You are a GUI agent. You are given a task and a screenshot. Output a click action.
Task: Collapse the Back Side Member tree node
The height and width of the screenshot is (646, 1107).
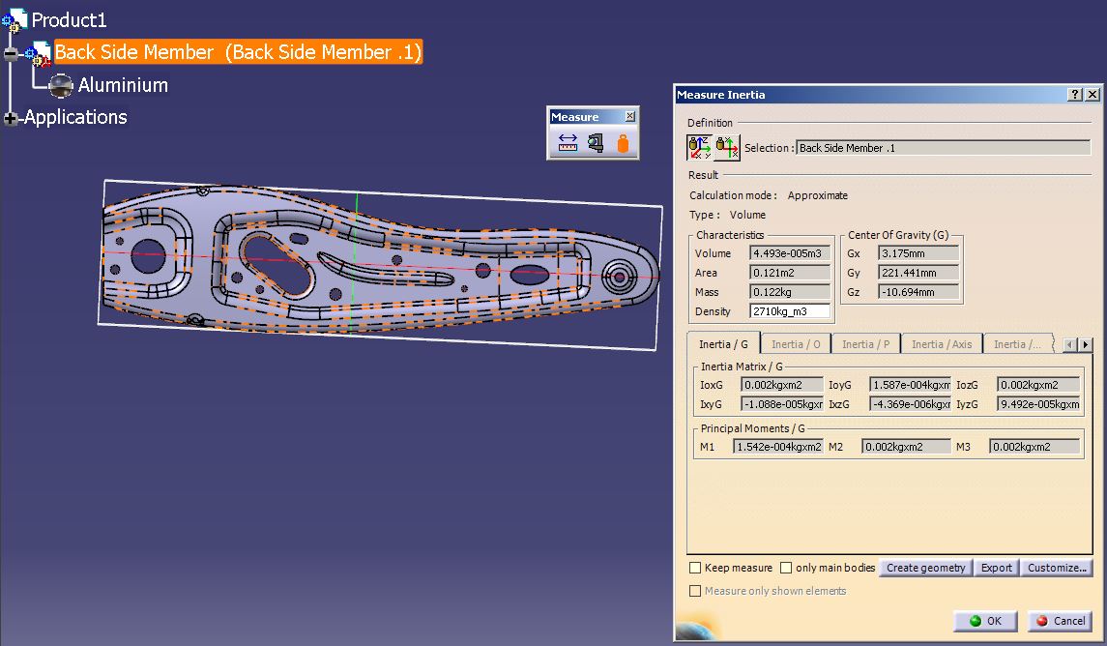click(11, 53)
